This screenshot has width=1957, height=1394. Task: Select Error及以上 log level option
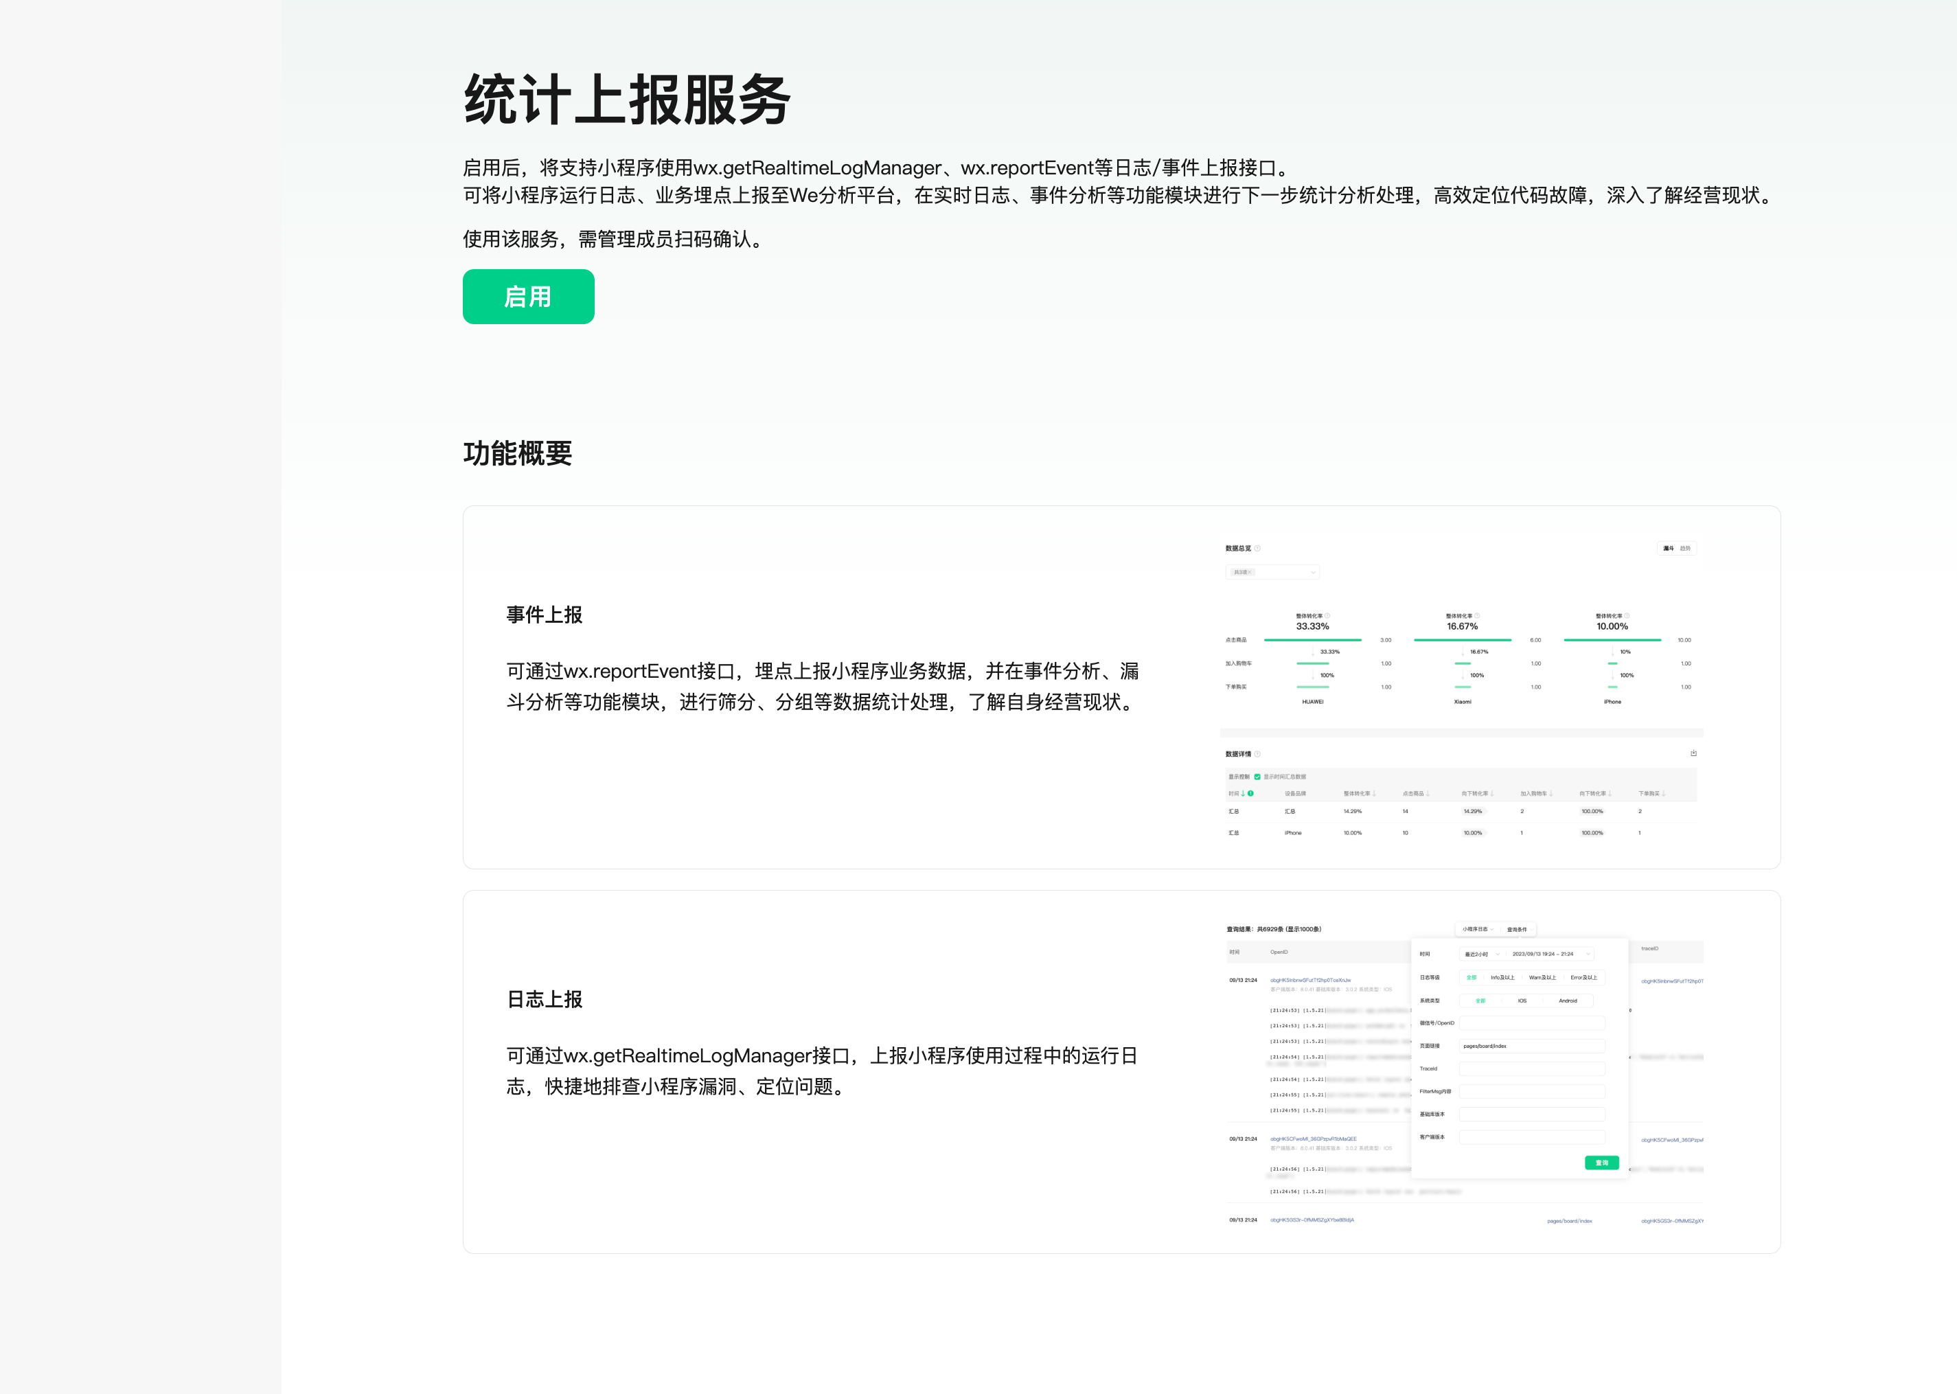(1583, 978)
